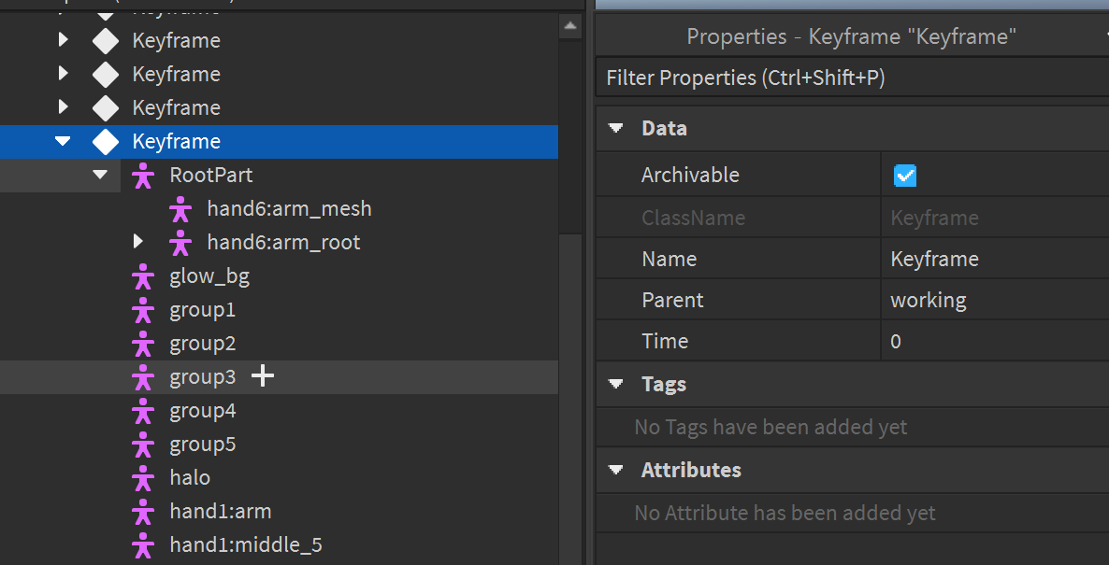Collapse the selected Keyframe tree node
This screenshot has height=565, width=1109.
63,141
